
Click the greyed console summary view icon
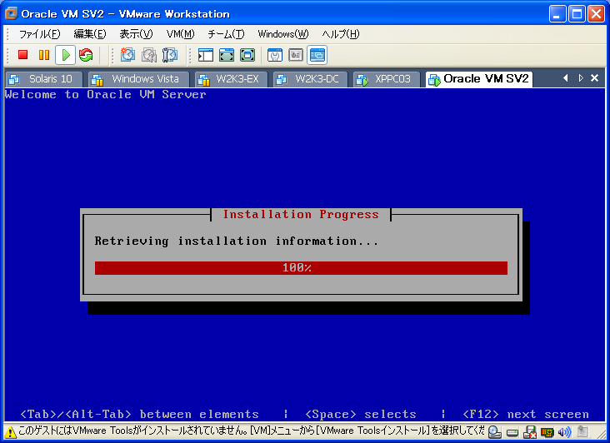click(x=296, y=55)
